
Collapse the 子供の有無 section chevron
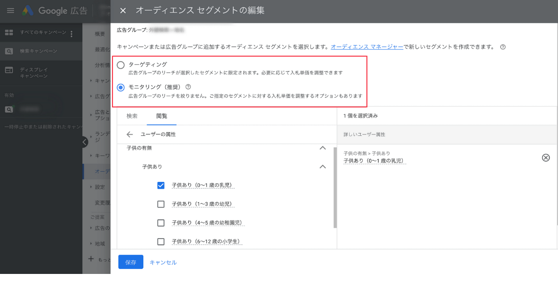[323, 148]
